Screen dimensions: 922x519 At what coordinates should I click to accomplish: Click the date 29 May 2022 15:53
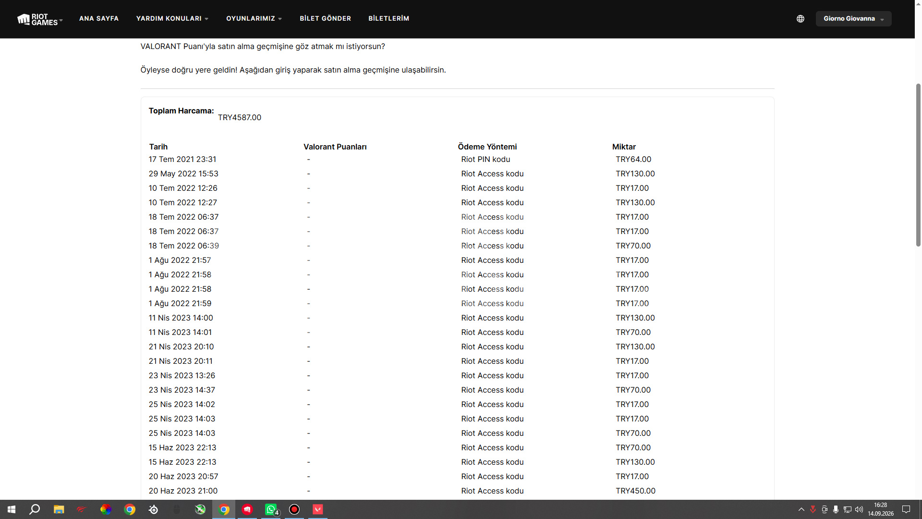[x=183, y=174]
